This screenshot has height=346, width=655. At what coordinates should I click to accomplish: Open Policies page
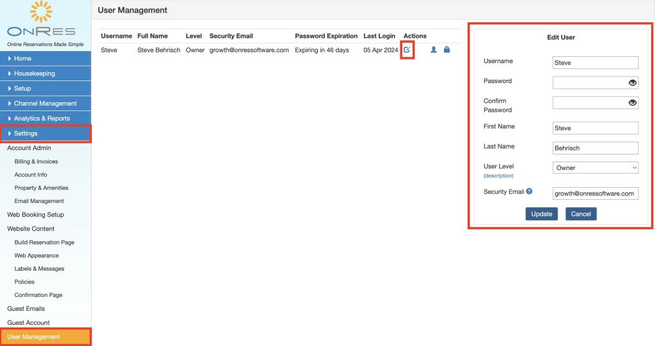24,282
